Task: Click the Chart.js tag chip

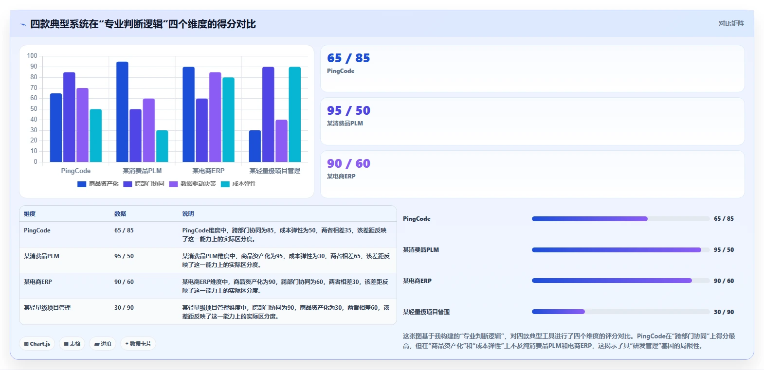Action: [37, 344]
